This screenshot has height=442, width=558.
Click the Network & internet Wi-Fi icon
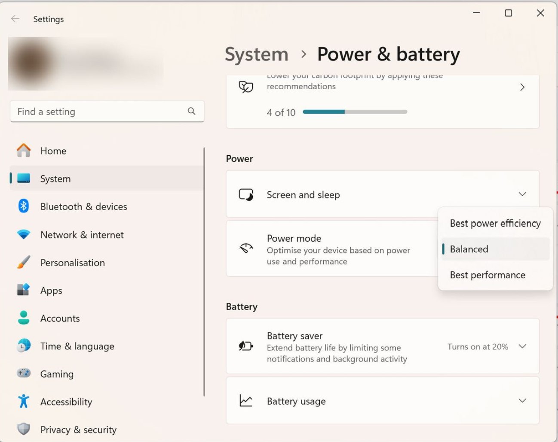coord(23,235)
